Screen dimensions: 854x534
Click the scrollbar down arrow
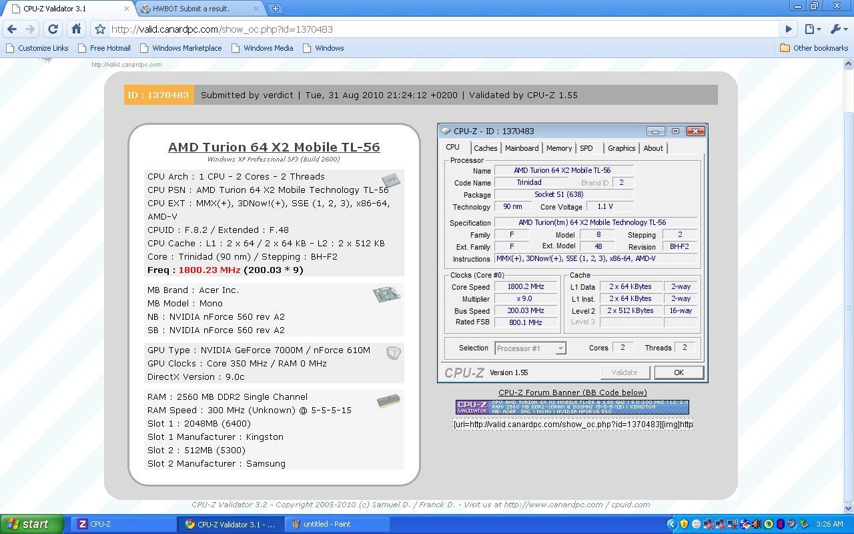point(848,509)
